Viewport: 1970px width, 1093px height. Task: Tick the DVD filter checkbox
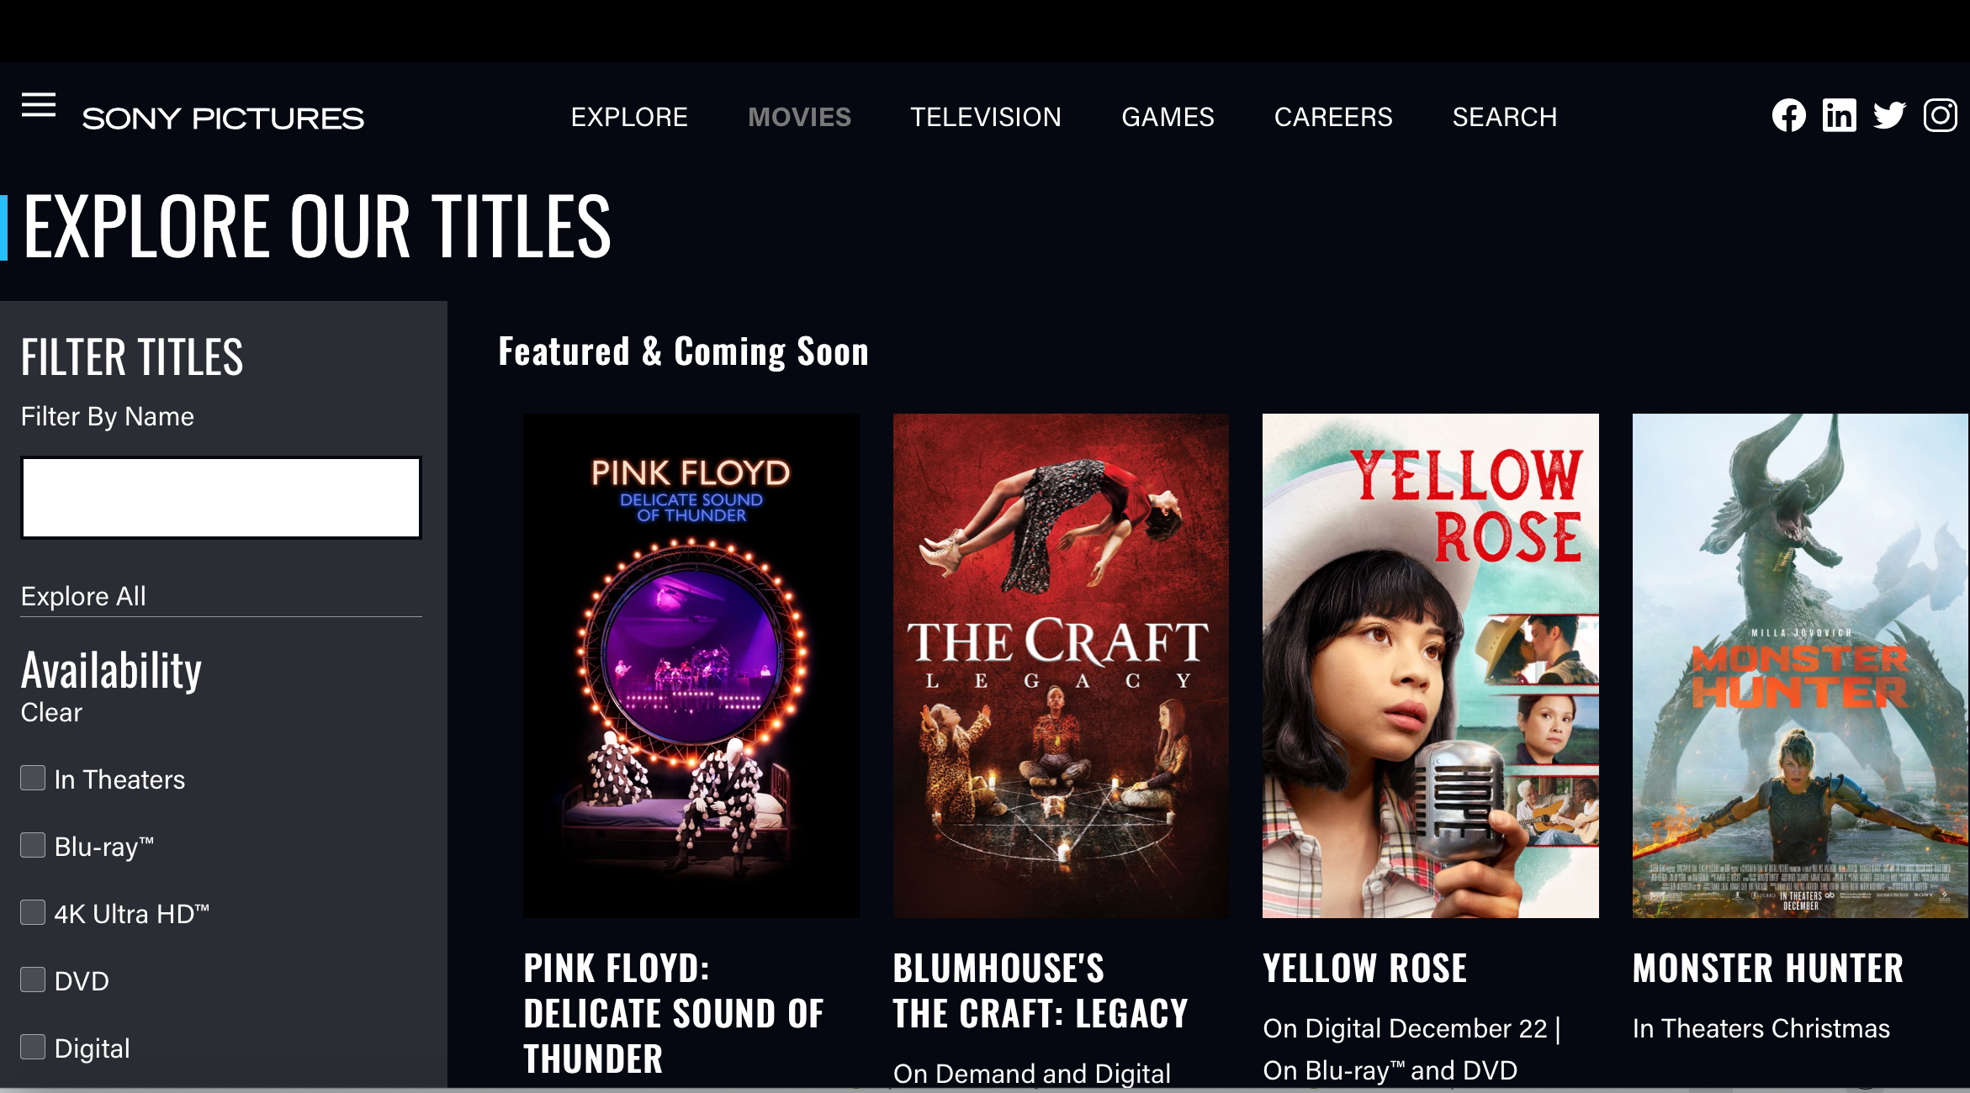point(33,979)
